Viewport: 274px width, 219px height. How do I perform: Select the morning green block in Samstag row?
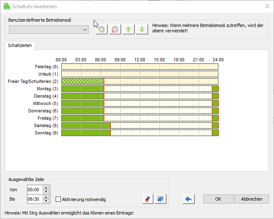pos(86,125)
